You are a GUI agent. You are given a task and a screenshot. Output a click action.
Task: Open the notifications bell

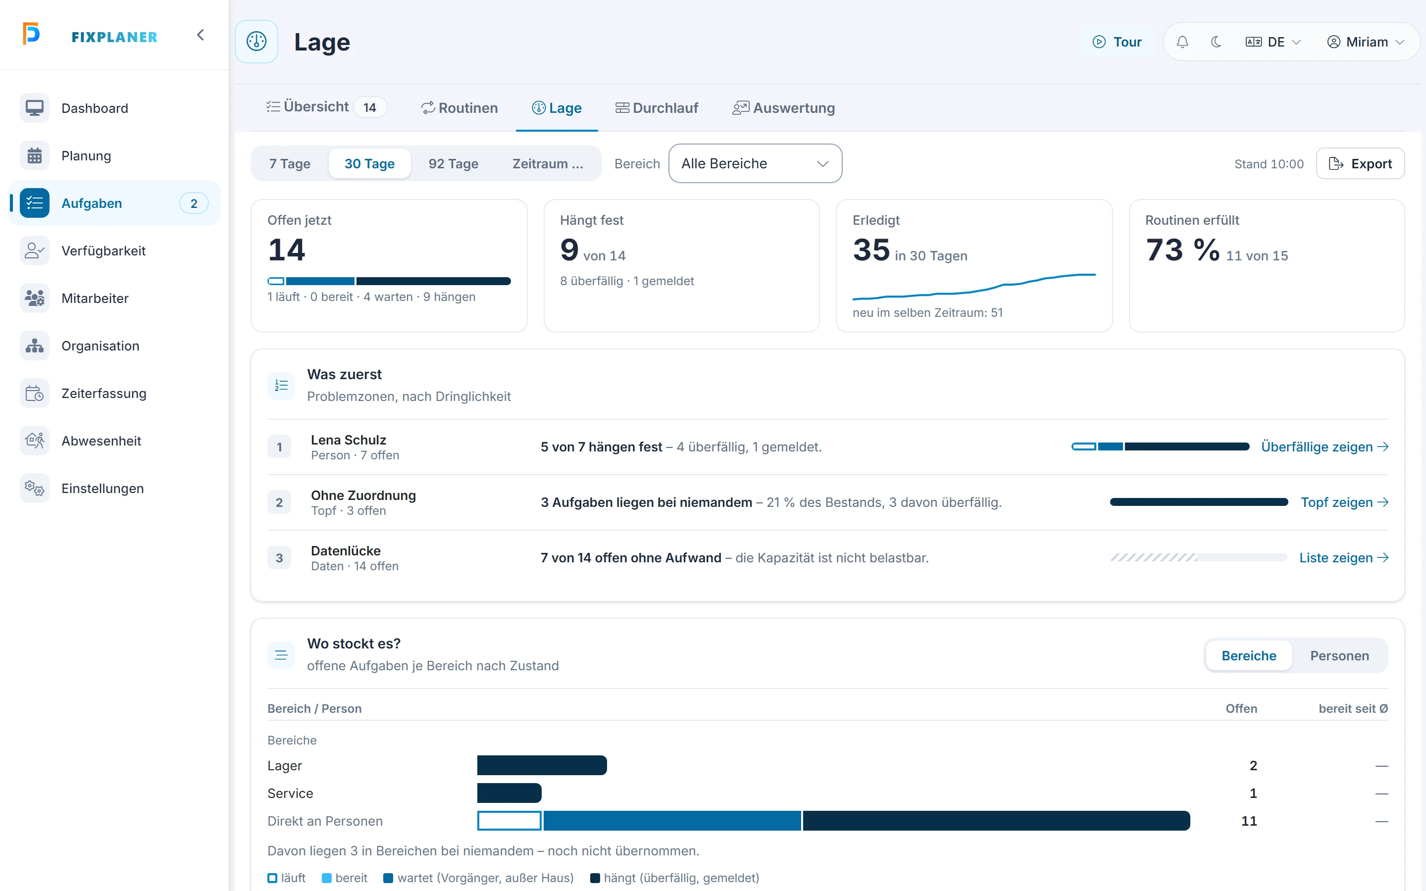(1182, 42)
